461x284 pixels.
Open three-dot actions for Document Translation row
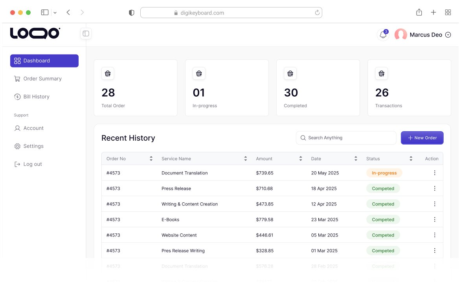434,173
